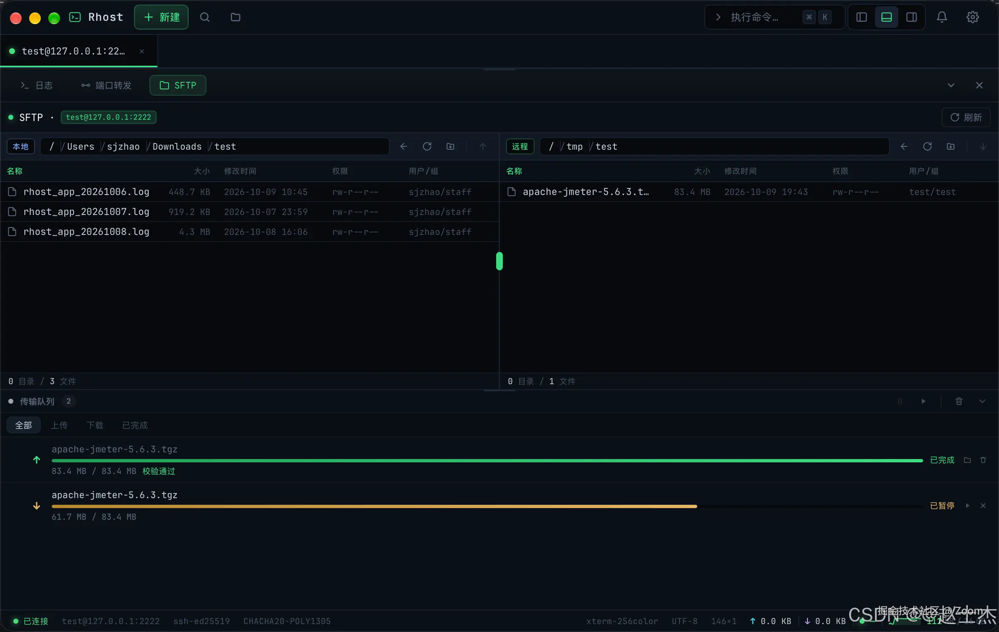Switch to the 日志 log tab
Screen dimensions: 999x632
(37, 85)
